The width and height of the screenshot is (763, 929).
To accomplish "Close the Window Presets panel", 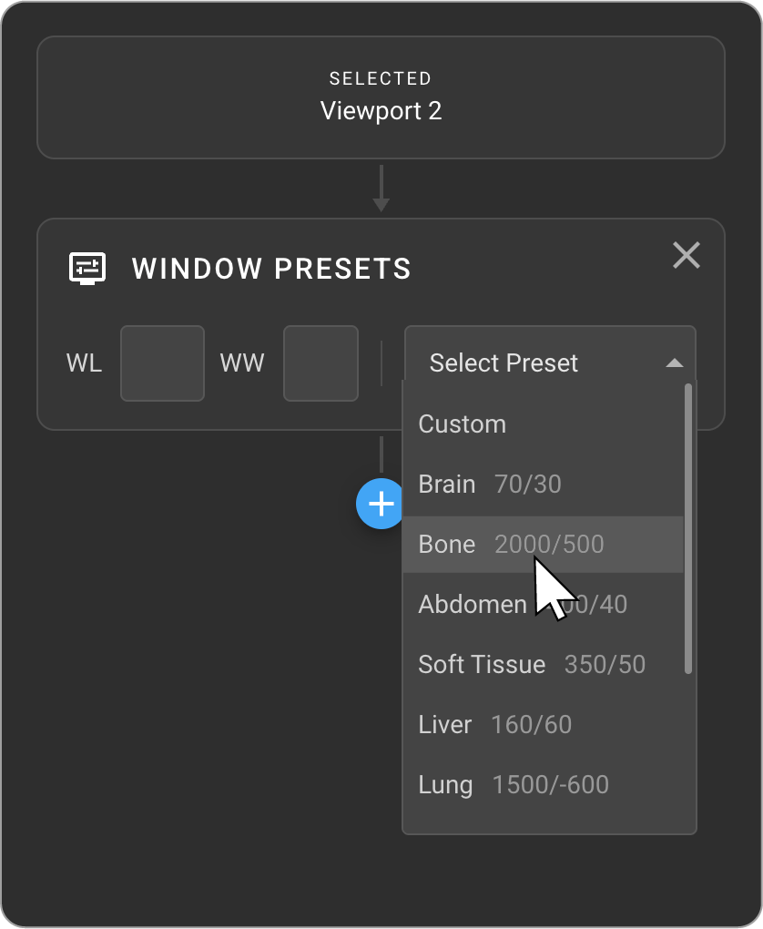I will pos(687,256).
